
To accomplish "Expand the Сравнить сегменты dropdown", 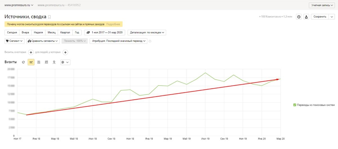I will point(43,41).
